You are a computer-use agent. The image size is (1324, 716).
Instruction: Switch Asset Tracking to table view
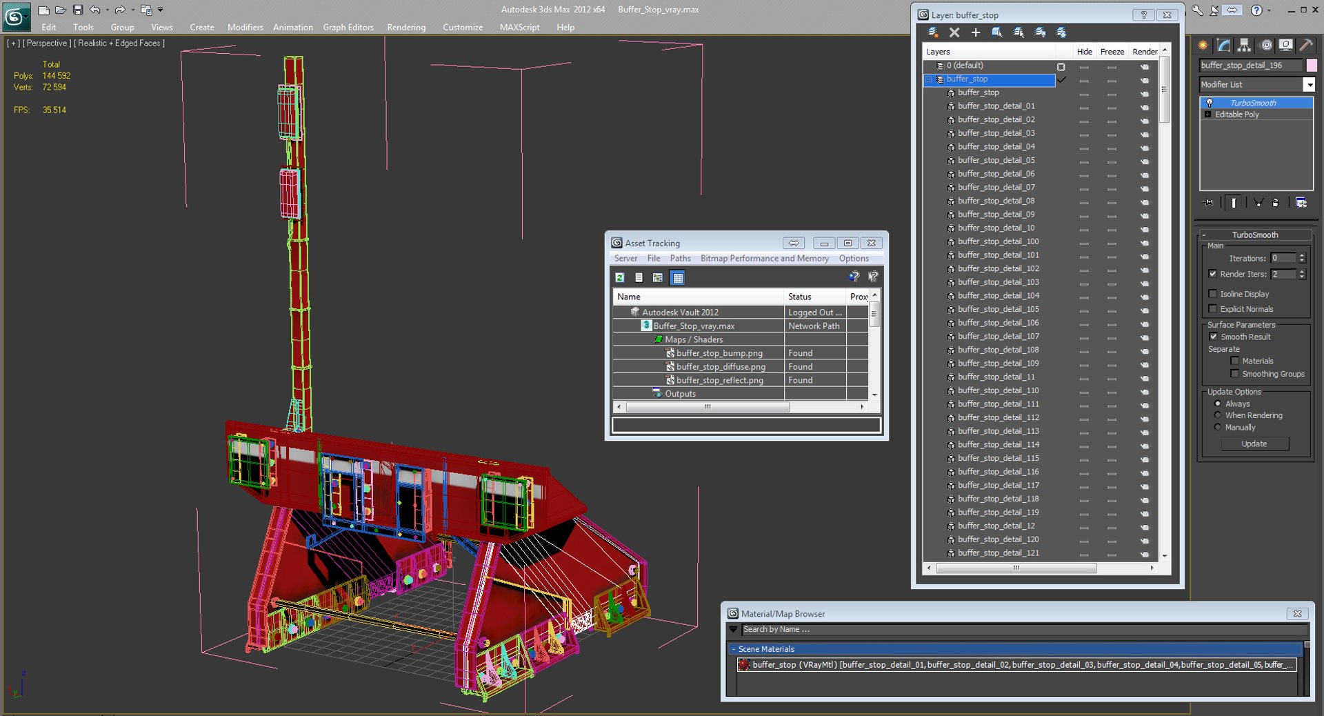point(678,277)
